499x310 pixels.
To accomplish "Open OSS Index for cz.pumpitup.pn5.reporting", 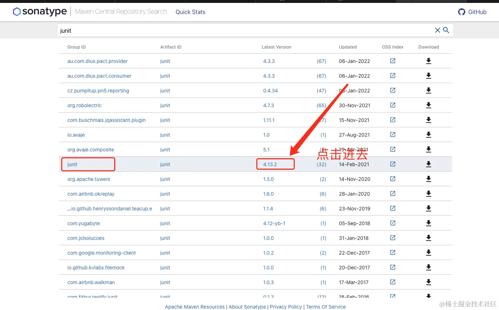I will click(393, 91).
